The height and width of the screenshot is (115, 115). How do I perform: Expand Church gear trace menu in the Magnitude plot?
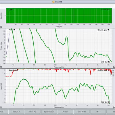[x=103, y=70]
